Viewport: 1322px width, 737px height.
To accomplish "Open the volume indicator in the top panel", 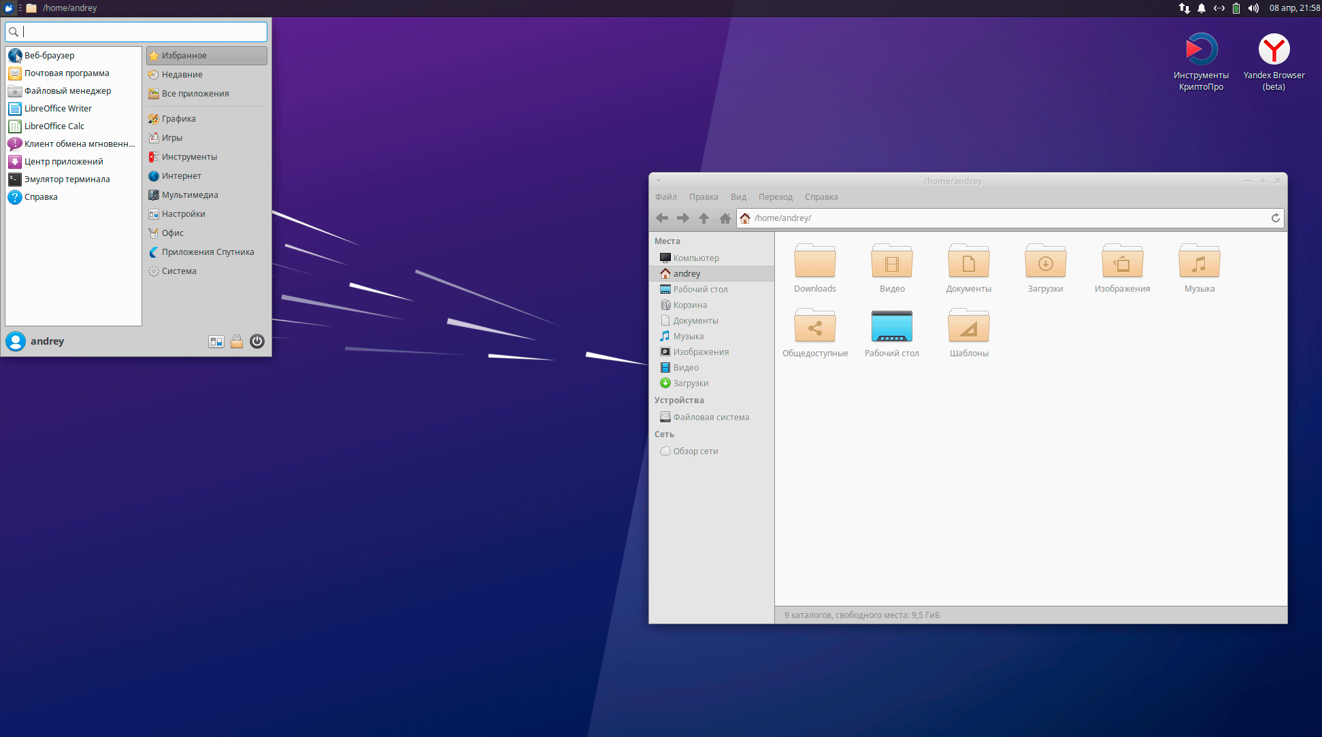I will click(x=1253, y=8).
